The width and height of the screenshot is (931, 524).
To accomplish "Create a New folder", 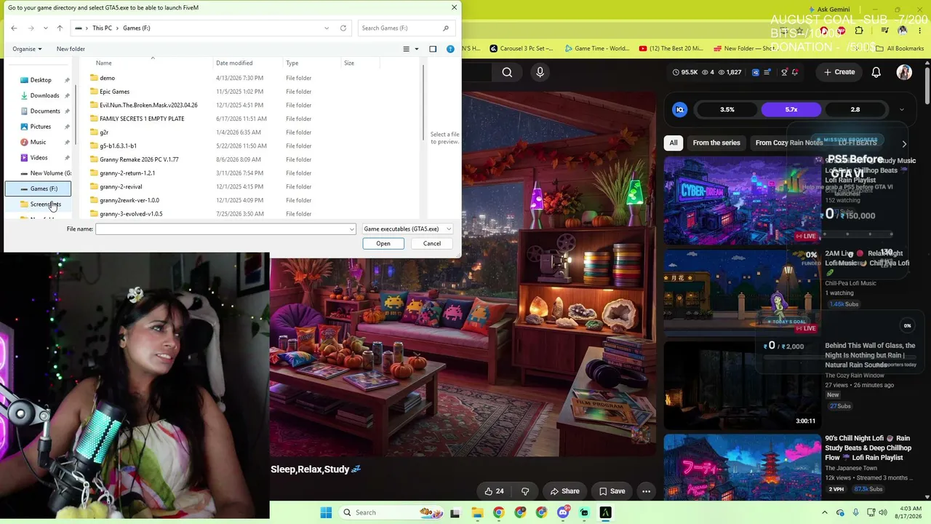I will [x=71, y=49].
